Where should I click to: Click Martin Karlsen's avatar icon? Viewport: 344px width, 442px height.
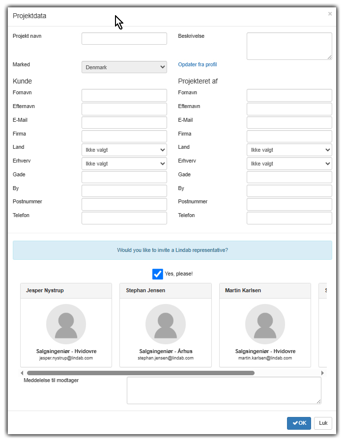coord(265,324)
